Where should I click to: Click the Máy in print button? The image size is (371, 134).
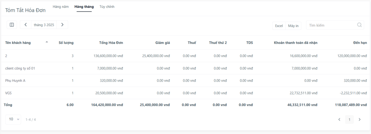[293, 26]
